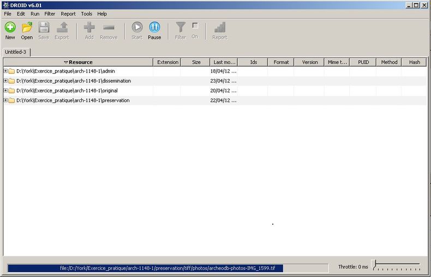
Task: Open the Report menu
Action: point(68,14)
